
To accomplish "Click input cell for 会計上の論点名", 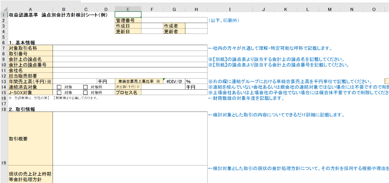I will [130, 59].
